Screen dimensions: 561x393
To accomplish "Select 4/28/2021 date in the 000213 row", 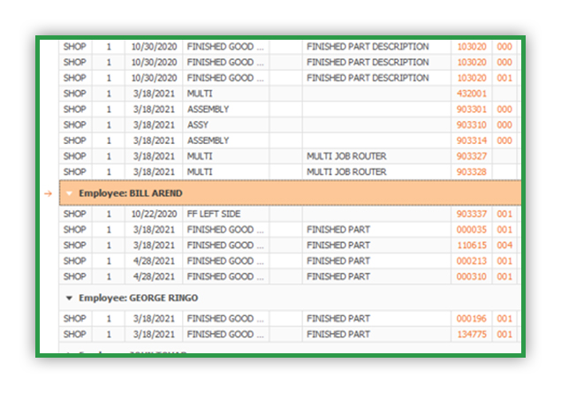I will (154, 261).
